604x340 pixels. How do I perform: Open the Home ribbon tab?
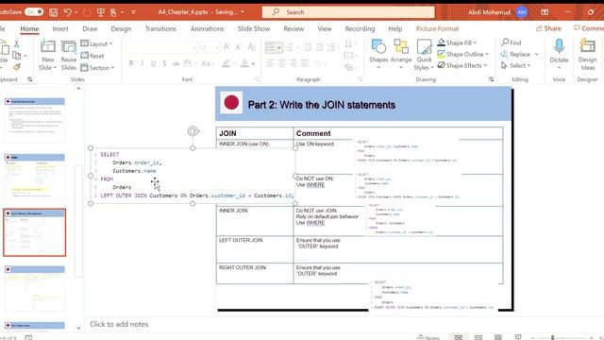pyautogui.click(x=29, y=29)
